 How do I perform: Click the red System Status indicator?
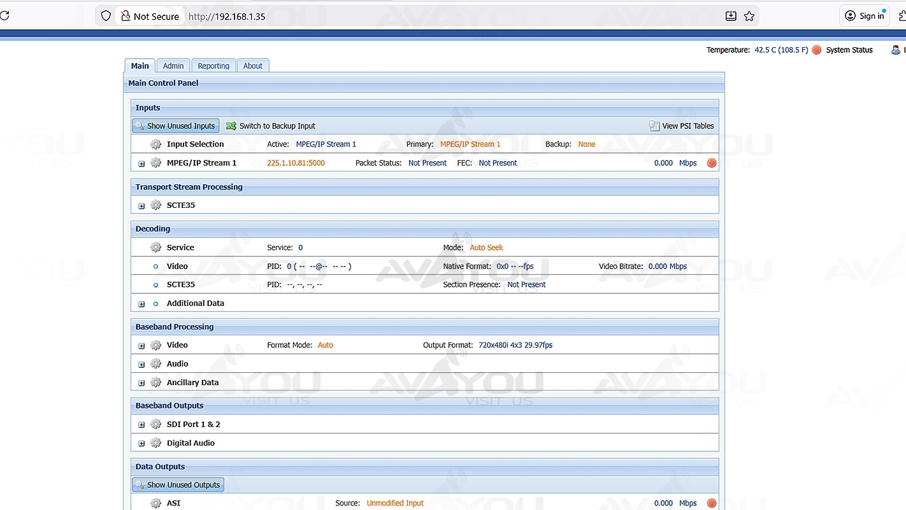[817, 50]
